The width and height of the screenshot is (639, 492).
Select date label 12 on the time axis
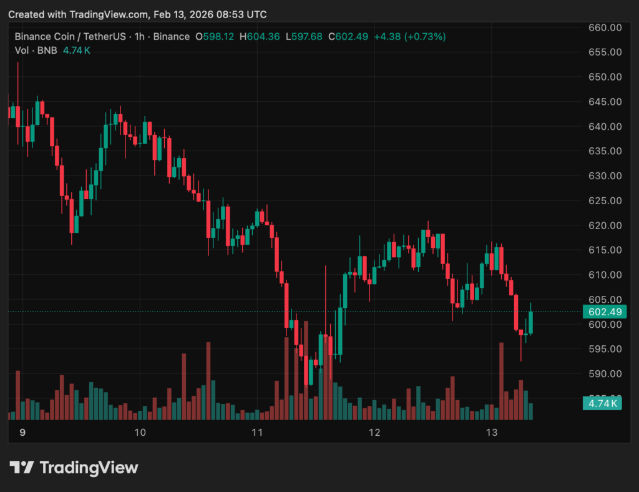coord(374,433)
